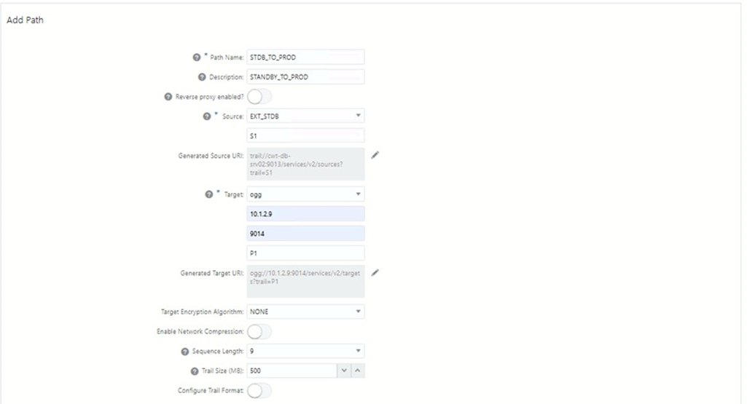
Task: Click the help icon beside Source
Action: (207, 116)
